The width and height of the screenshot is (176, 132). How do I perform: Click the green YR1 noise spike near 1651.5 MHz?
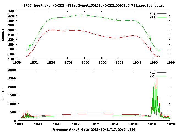30,46
